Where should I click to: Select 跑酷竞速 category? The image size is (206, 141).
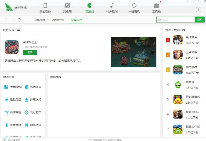(x=13, y=100)
